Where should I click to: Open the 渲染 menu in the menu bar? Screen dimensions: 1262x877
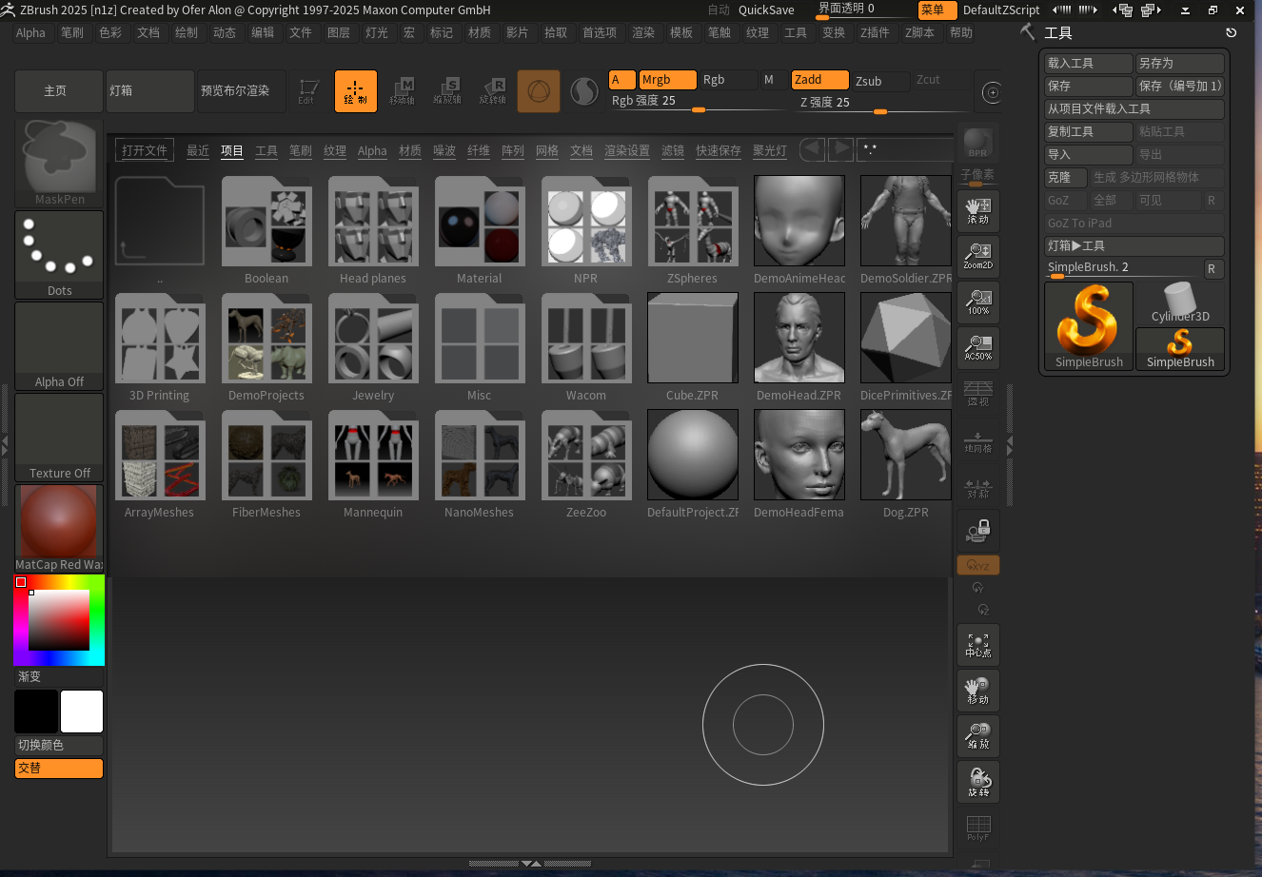coord(643,31)
